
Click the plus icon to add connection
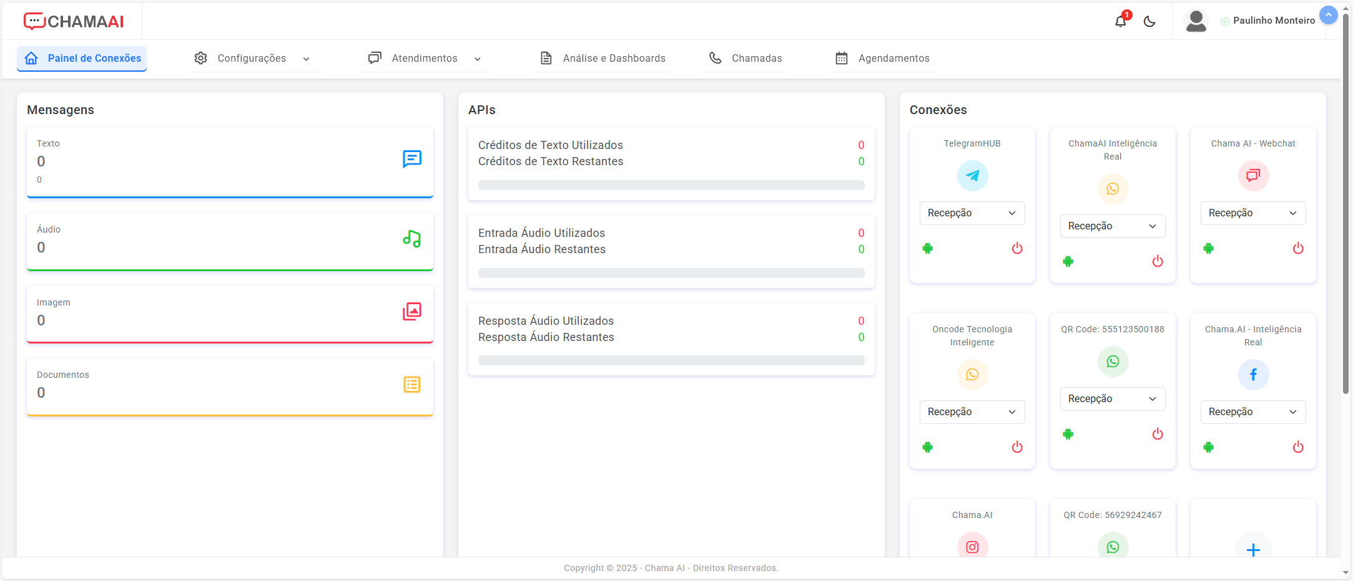(1252, 550)
